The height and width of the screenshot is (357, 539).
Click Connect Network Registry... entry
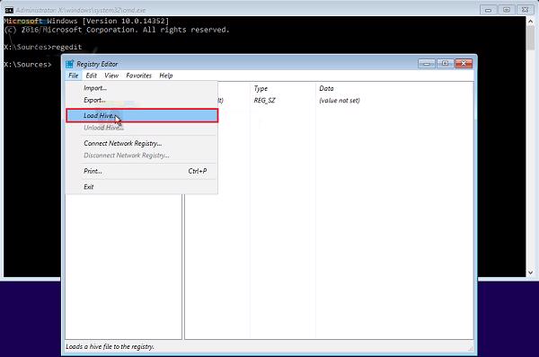coord(142,143)
